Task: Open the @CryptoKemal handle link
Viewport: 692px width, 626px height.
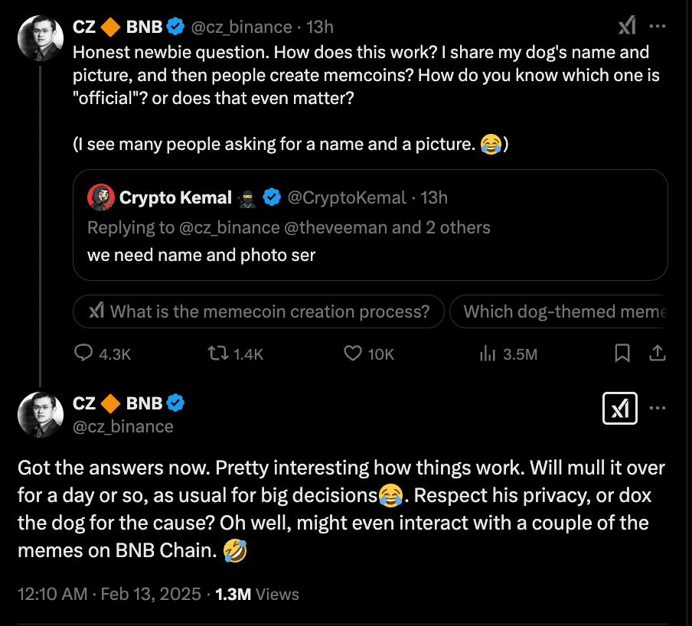Action: [x=346, y=197]
